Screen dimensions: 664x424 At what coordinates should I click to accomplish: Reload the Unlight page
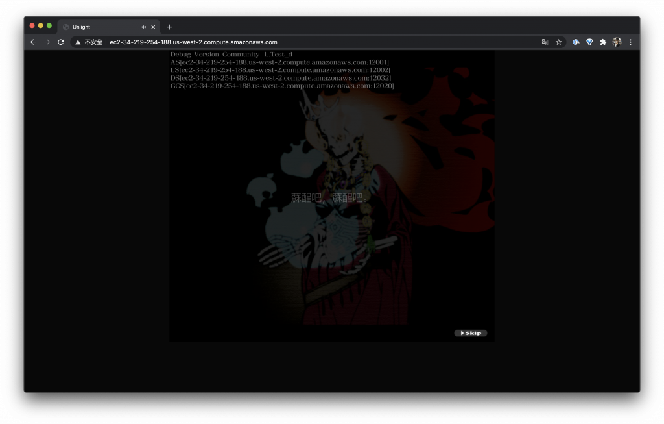click(x=61, y=42)
